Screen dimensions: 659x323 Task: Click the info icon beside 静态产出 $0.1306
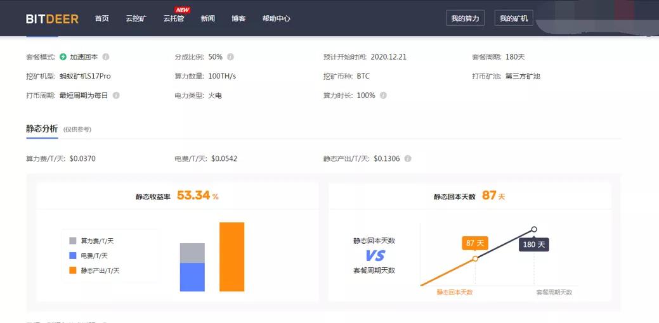[408, 158]
